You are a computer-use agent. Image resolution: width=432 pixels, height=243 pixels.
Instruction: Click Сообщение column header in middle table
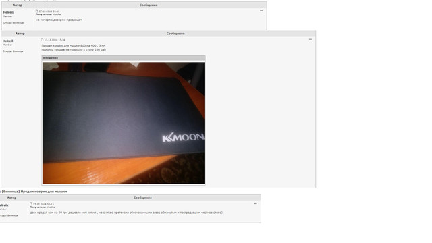click(x=175, y=34)
